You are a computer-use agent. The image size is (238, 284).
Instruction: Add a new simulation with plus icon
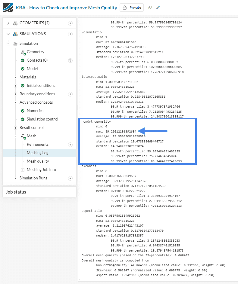(70, 34)
